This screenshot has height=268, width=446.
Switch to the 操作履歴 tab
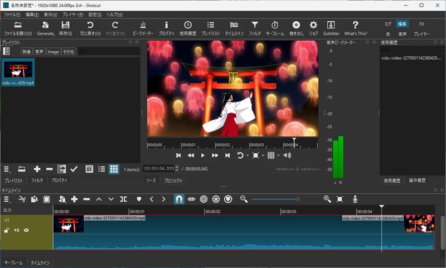pos(417,181)
